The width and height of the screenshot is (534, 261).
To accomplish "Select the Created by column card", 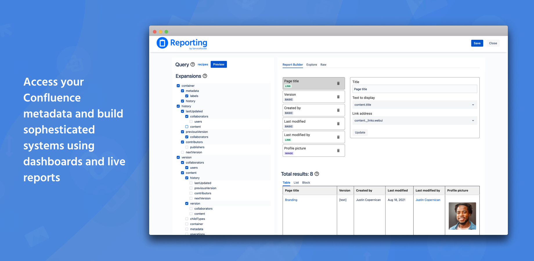I will coord(314,110).
